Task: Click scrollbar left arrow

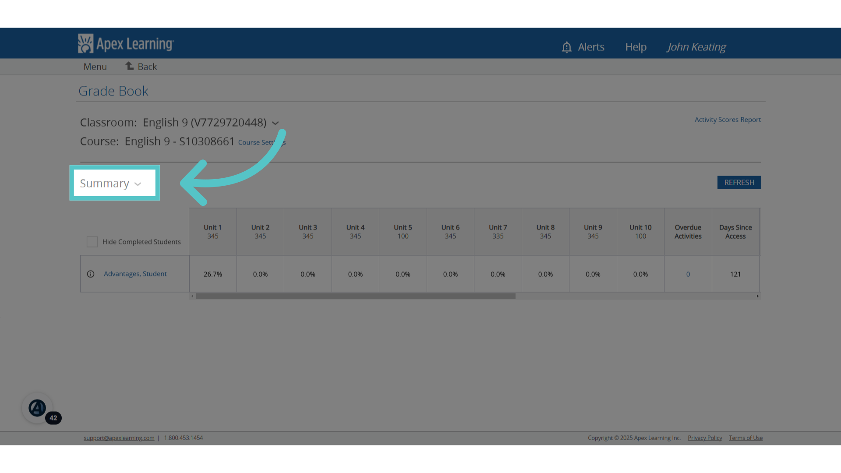Action: (x=192, y=296)
